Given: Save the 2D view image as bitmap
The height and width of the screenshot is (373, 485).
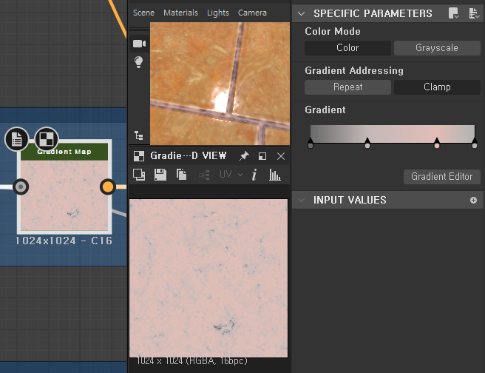Looking at the screenshot, I should tap(160, 175).
